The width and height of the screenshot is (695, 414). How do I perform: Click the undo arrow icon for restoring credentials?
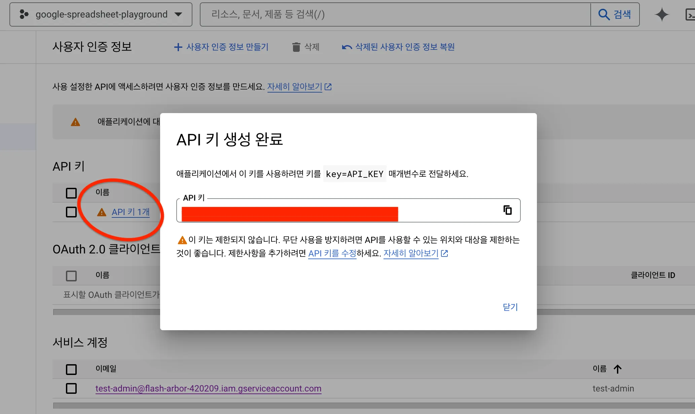346,47
